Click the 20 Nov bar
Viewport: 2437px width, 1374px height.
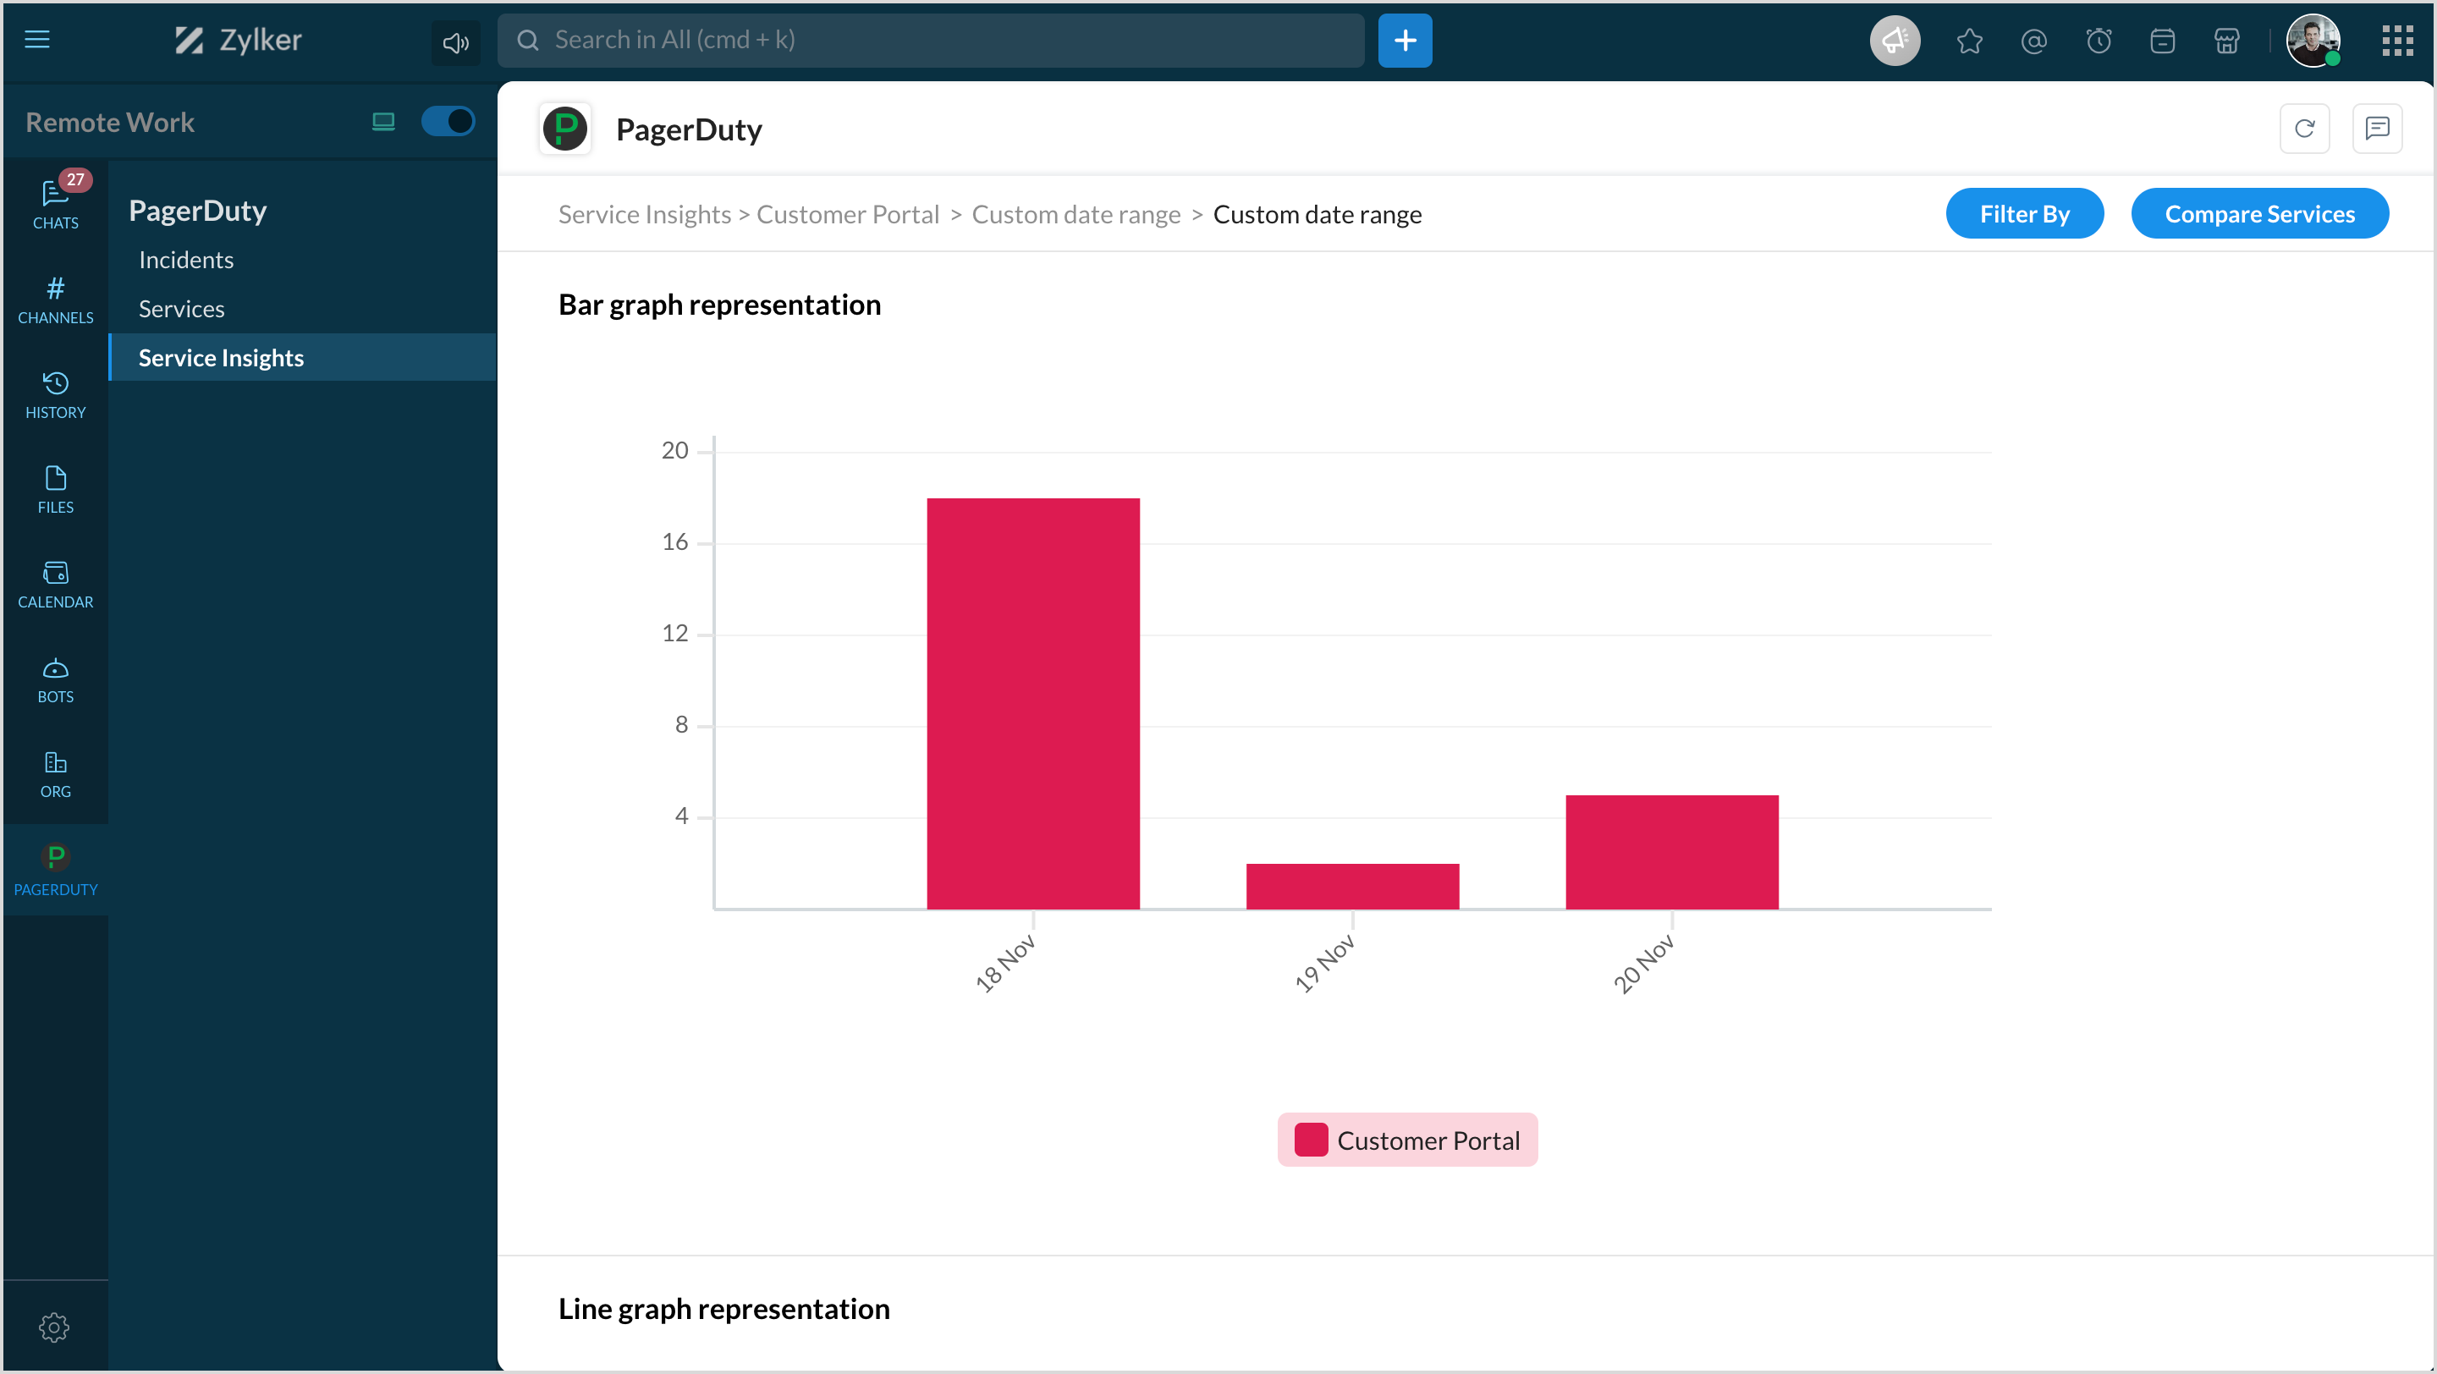pyautogui.click(x=1672, y=852)
